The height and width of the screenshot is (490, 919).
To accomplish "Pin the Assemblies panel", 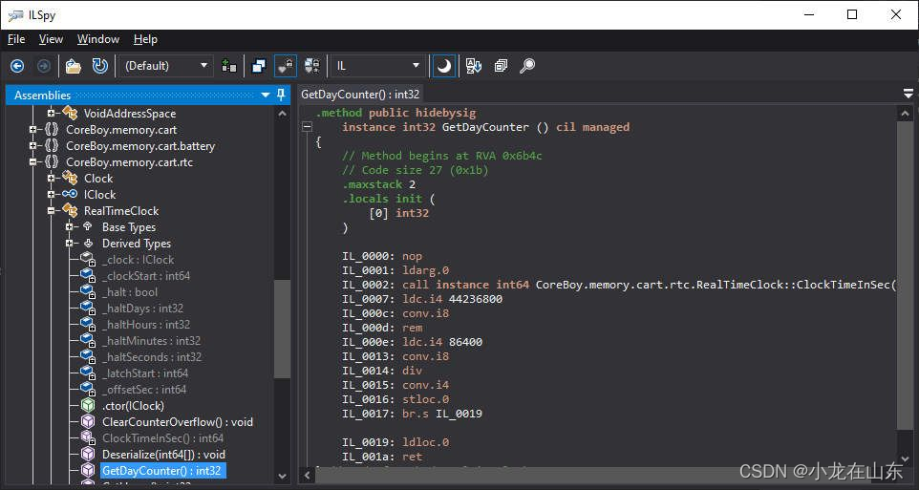I will click(x=281, y=95).
